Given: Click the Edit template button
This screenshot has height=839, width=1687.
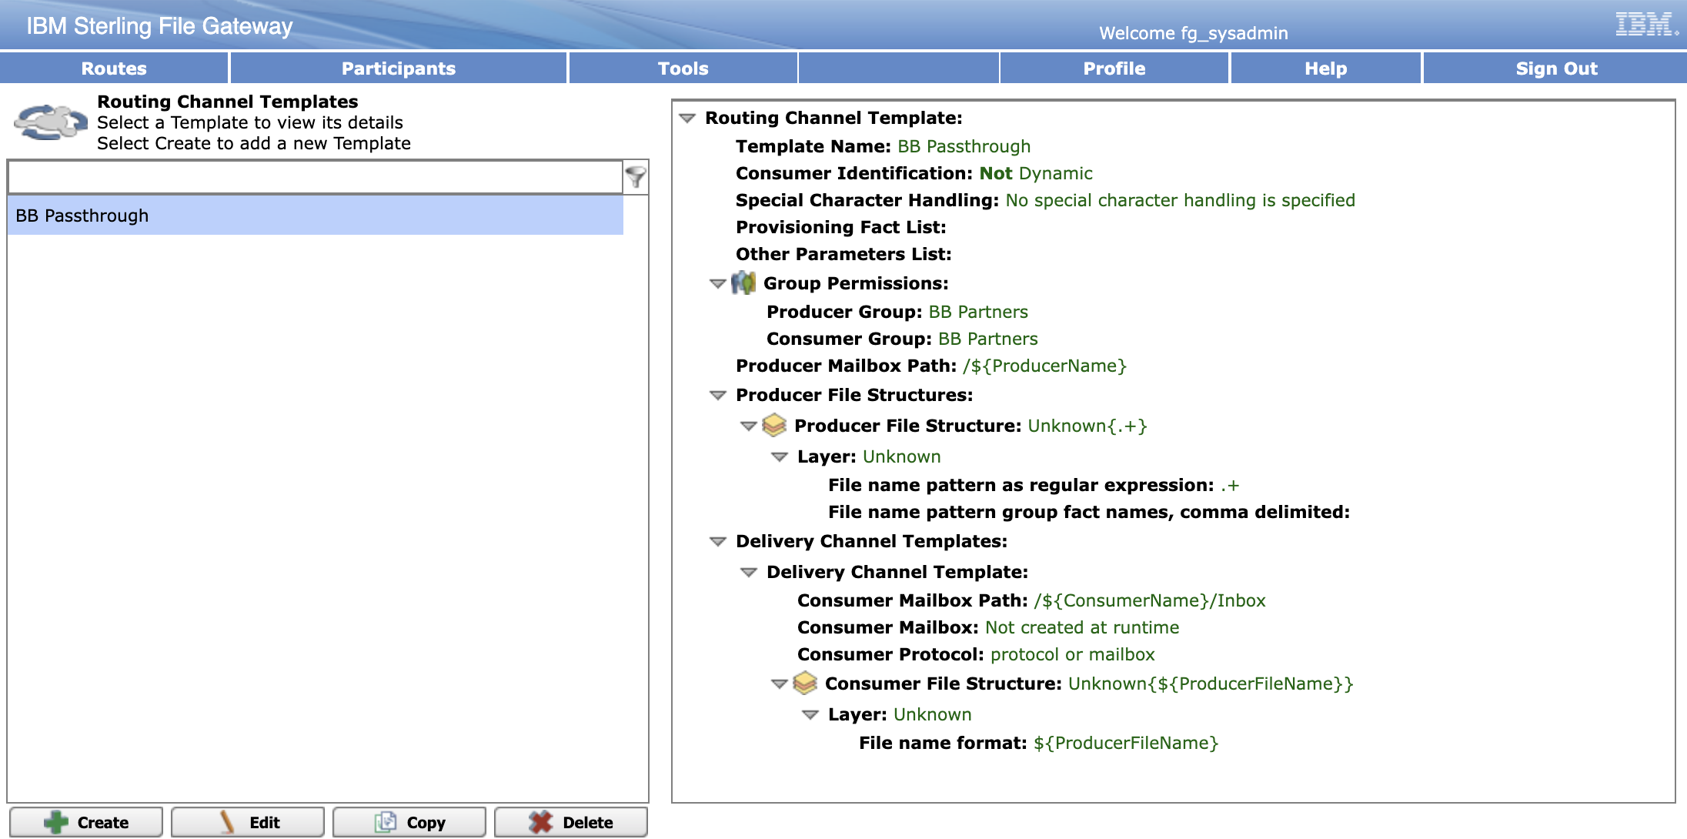Looking at the screenshot, I should [248, 822].
